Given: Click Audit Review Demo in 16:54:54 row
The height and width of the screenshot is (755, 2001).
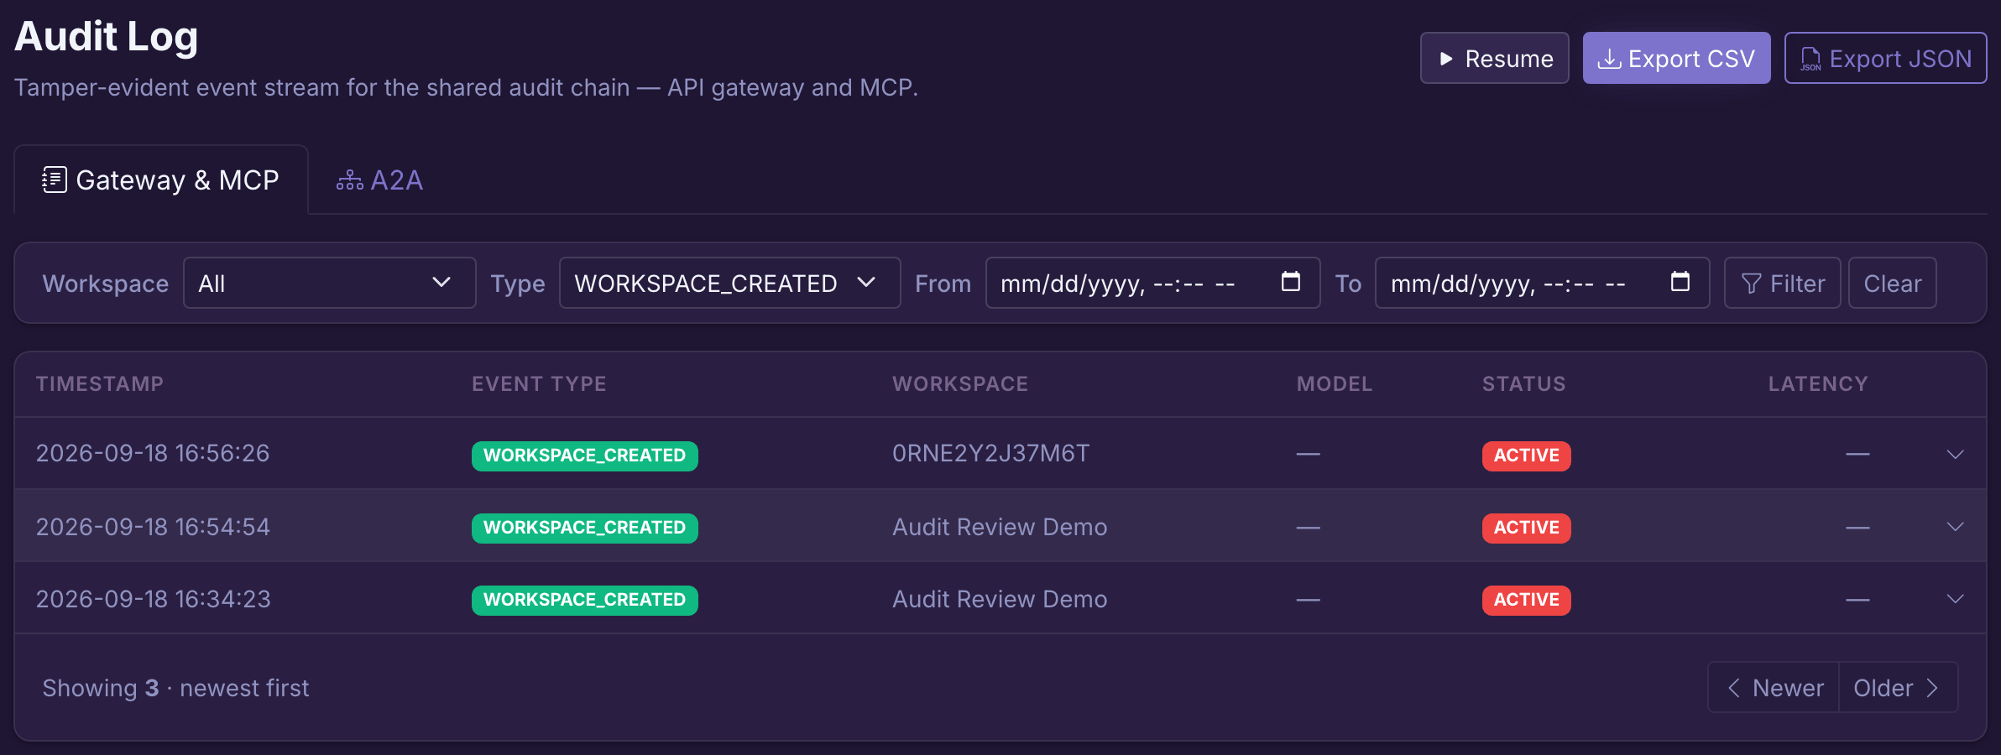Looking at the screenshot, I should [1000, 527].
